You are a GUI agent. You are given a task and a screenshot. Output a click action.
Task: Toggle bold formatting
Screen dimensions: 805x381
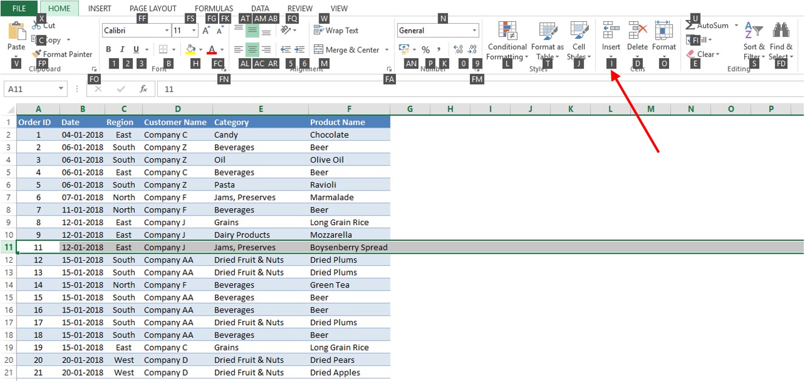109,48
